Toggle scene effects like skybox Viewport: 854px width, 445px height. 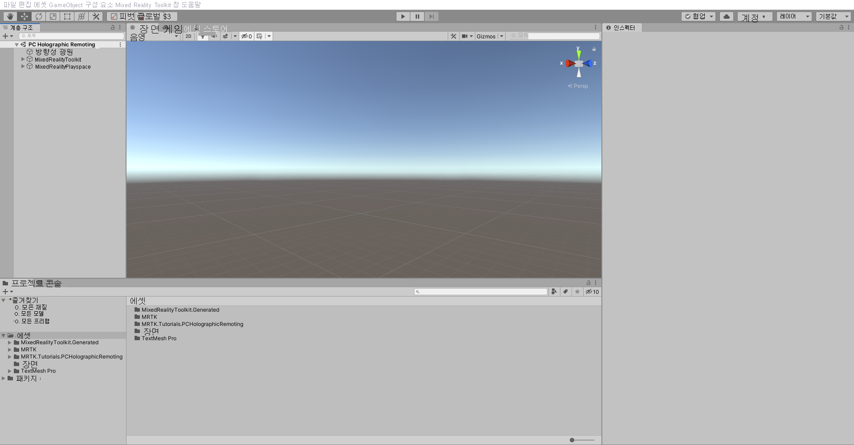tap(225, 37)
